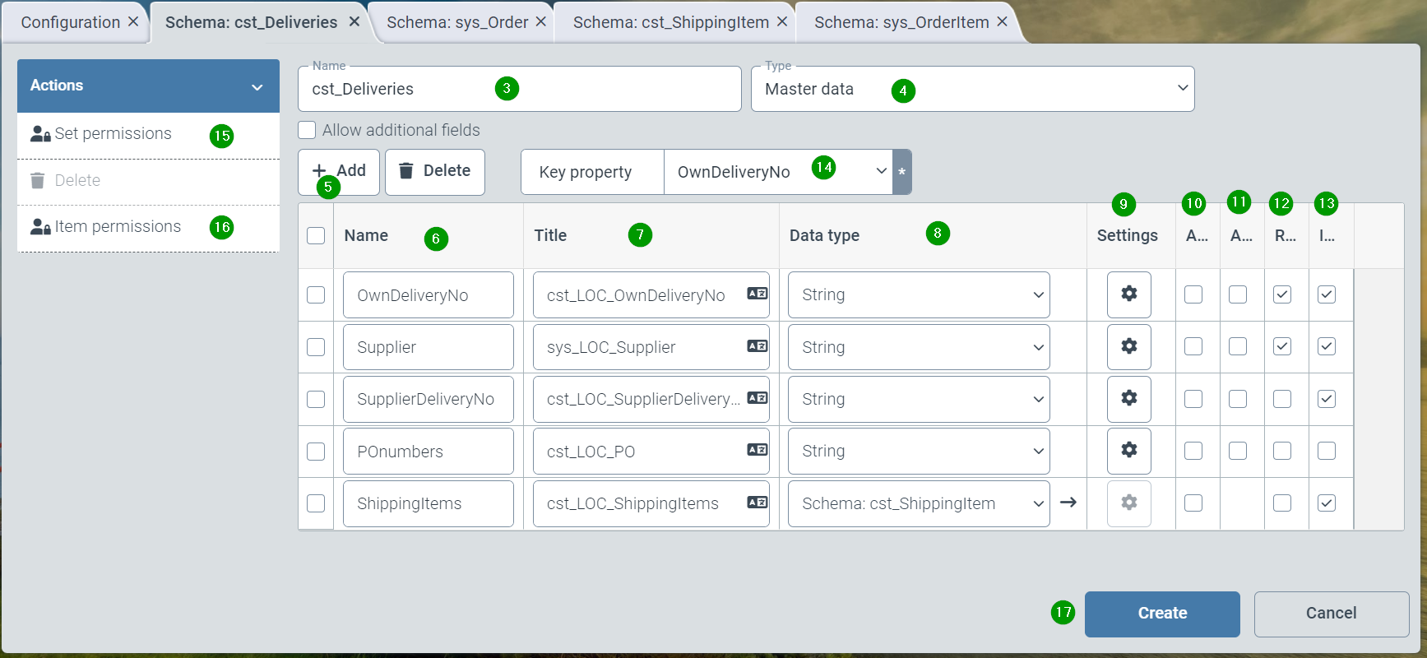Click settings gear in Supplier row
The width and height of the screenshot is (1427, 658).
point(1128,346)
